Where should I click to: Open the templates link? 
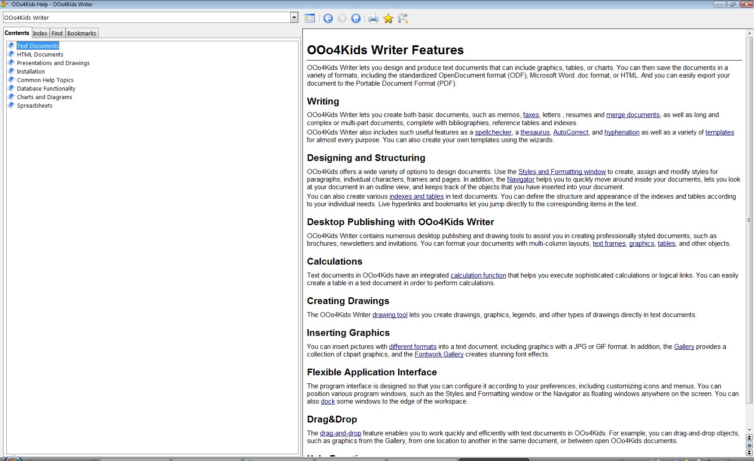click(719, 132)
